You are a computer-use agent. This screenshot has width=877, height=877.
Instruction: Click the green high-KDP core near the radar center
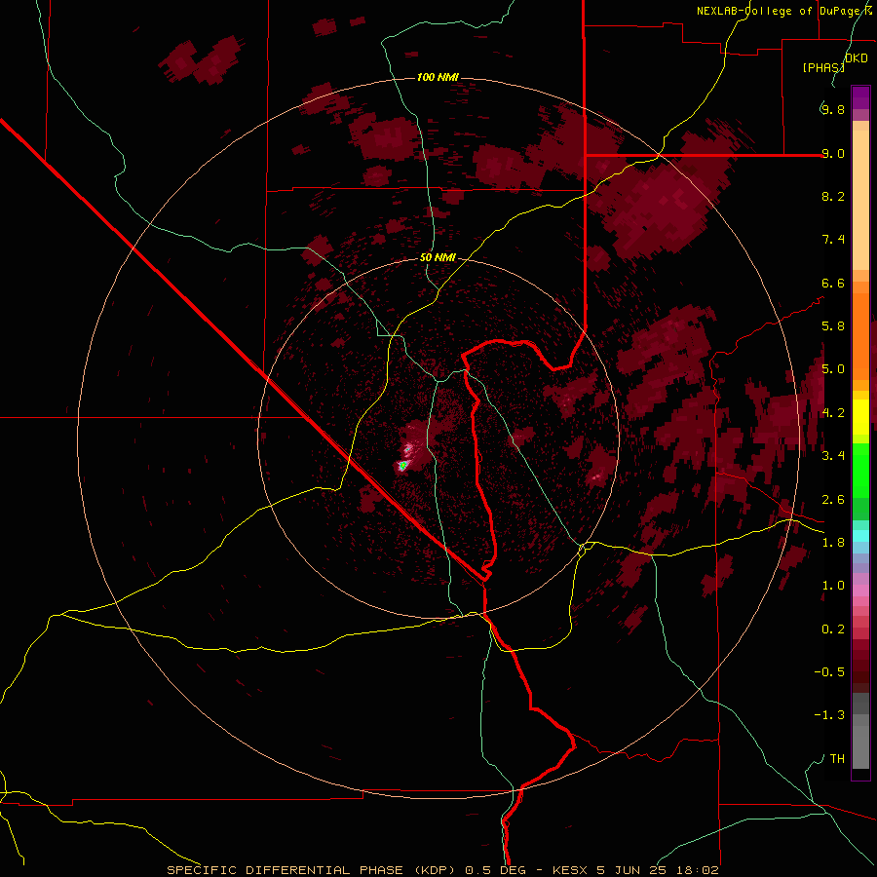pyautogui.click(x=402, y=466)
